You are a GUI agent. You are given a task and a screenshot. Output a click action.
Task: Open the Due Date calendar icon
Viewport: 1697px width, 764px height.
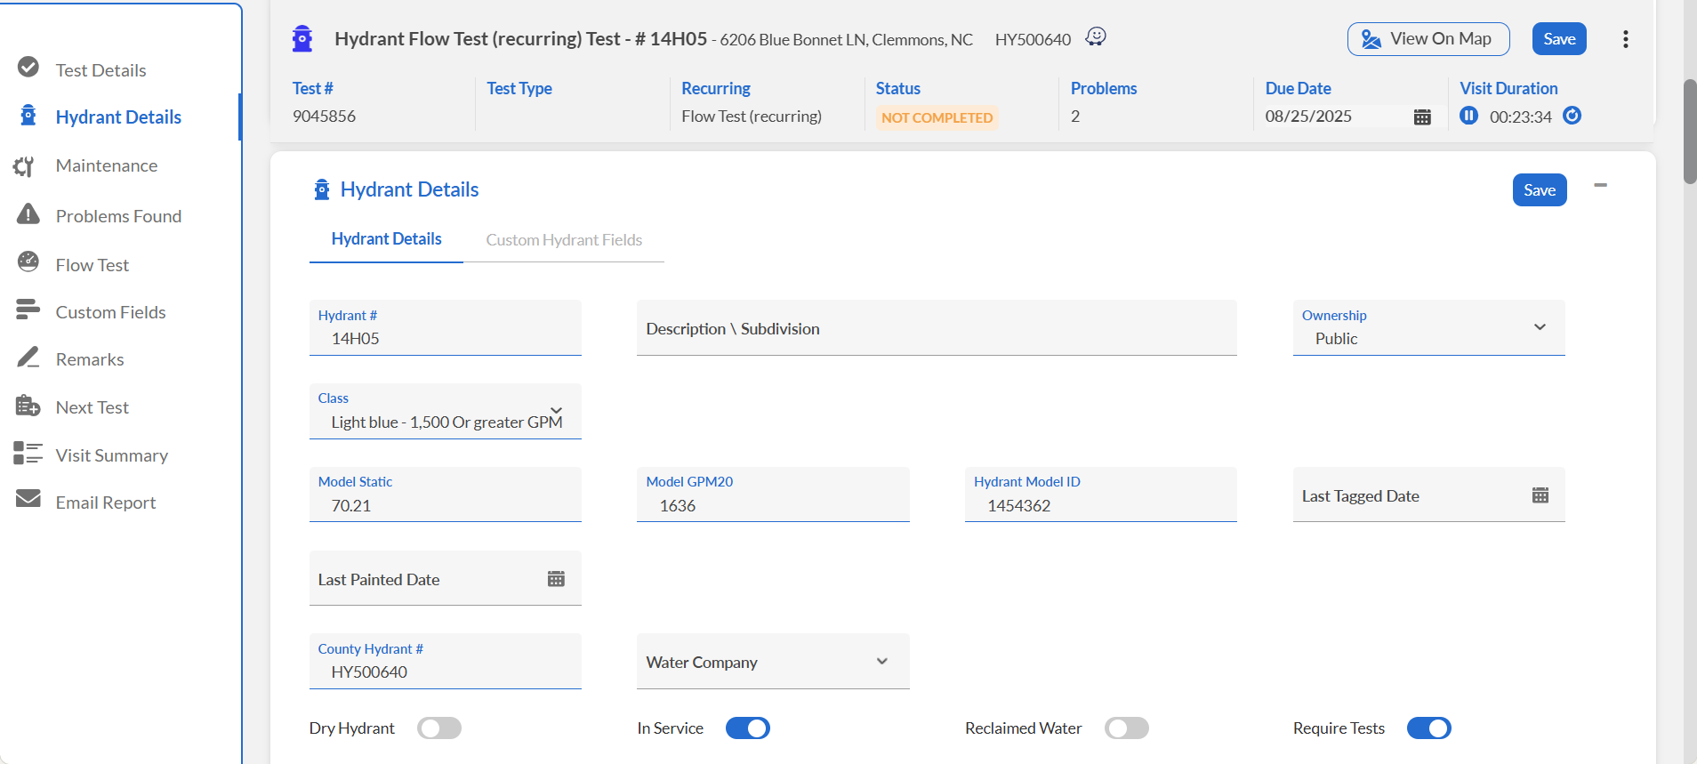1422,117
